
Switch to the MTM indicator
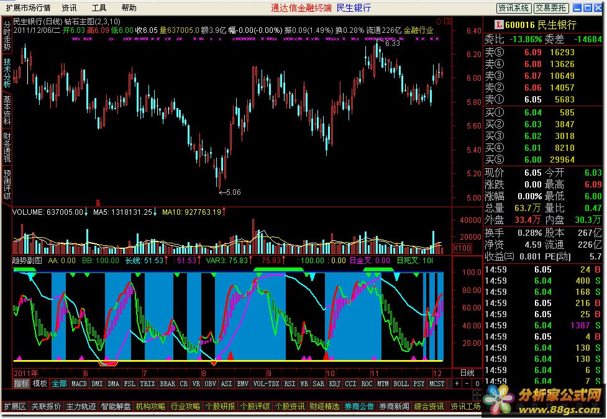pyautogui.click(x=383, y=384)
